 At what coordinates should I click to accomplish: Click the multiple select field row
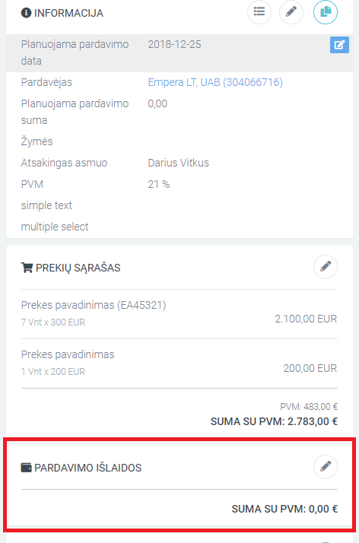179,227
